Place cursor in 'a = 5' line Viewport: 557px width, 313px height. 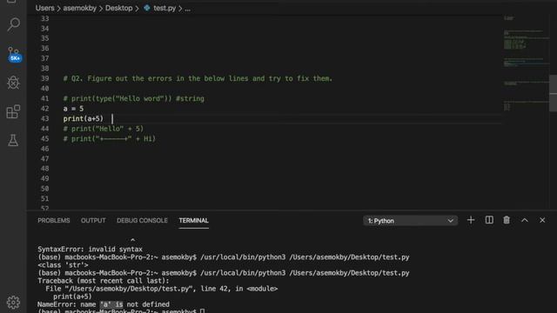tap(73, 109)
